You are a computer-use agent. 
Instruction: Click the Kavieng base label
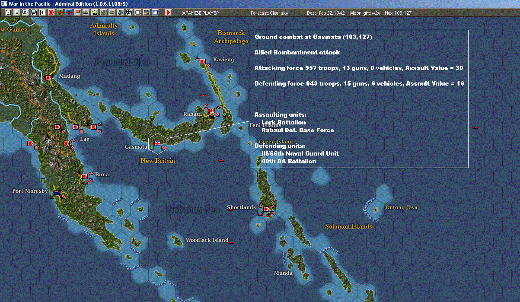tap(223, 60)
